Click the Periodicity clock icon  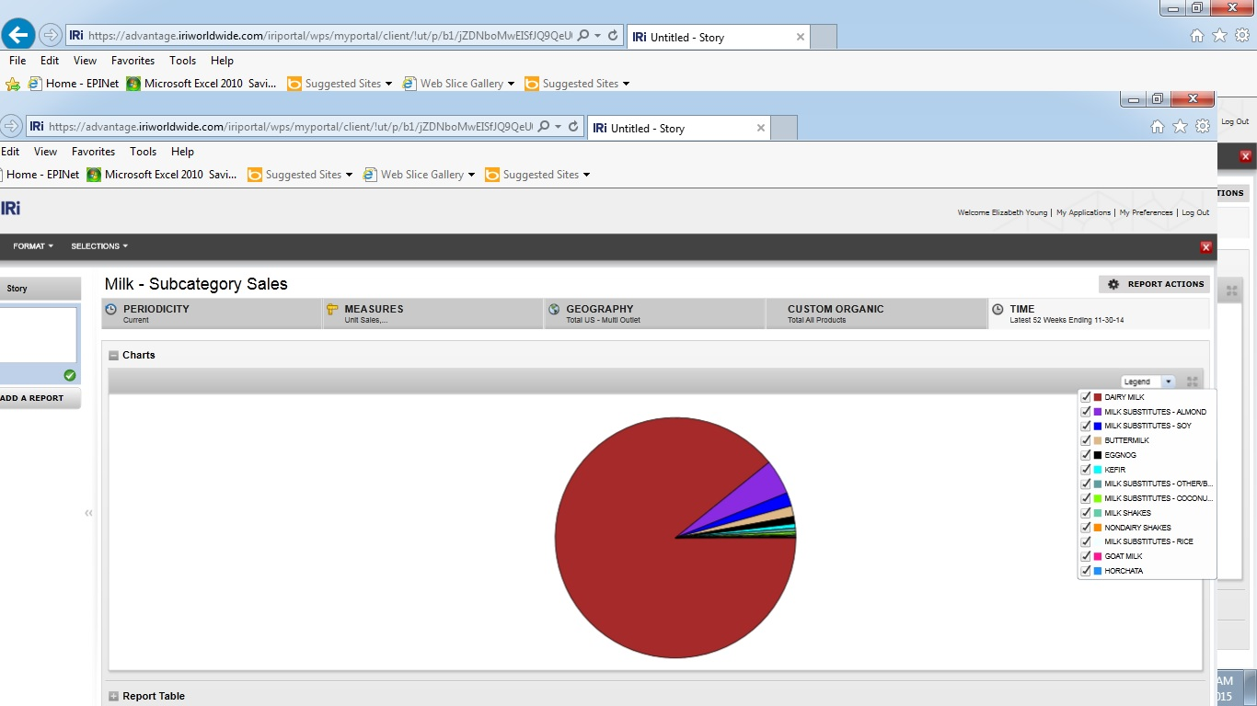(111, 310)
